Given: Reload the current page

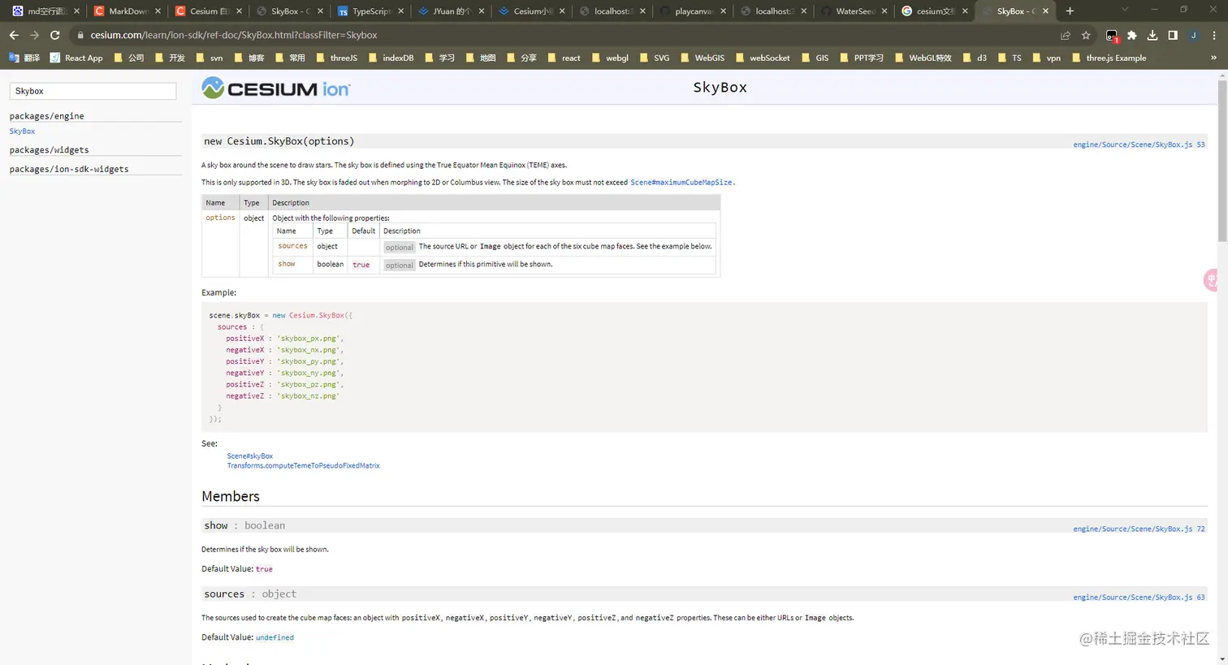Looking at the screenshot, I should click(55, 35).
